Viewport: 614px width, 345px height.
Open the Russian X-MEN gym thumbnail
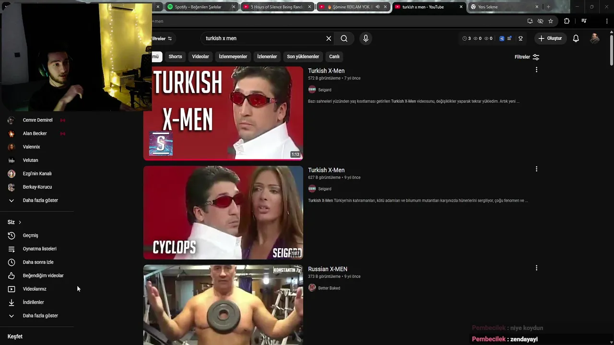click(223, 305)
